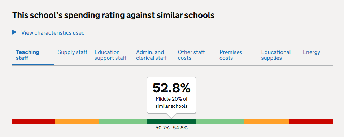Screen dimensions: 344x137
Task: Expand the View characteristics used disclosure triangle
Action: (14, 32)
